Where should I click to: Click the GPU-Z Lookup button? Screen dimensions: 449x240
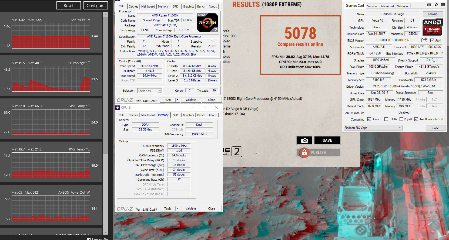pyautogui.click(x=433, y=14)
